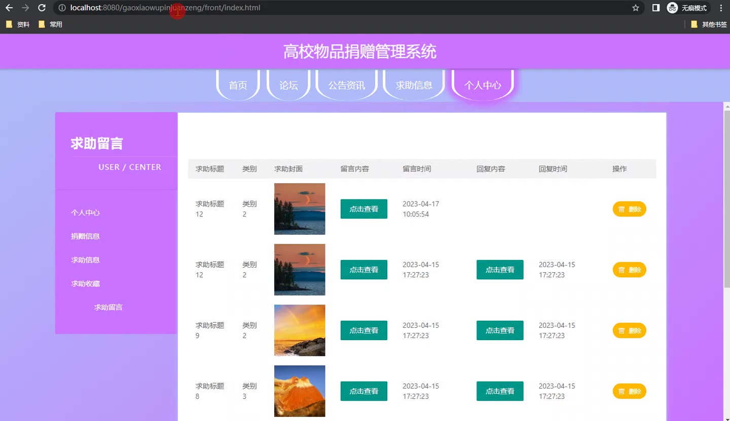The height and width of the screenshot is (421, 730).
Task: Go to the 首页 navigation tab
Action: click(x=238, y=85)
